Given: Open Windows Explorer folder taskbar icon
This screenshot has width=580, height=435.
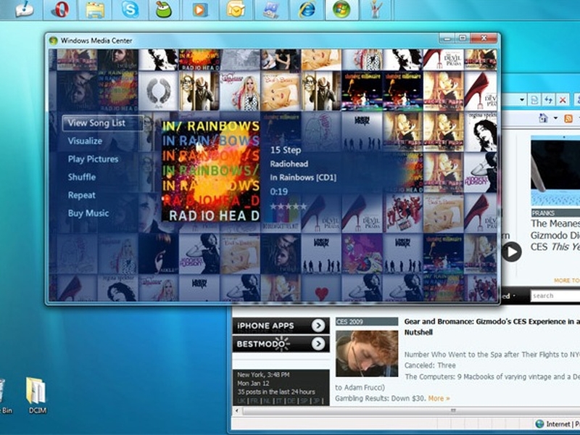Looking at the screenshot, I should click(x=95, y=9).
